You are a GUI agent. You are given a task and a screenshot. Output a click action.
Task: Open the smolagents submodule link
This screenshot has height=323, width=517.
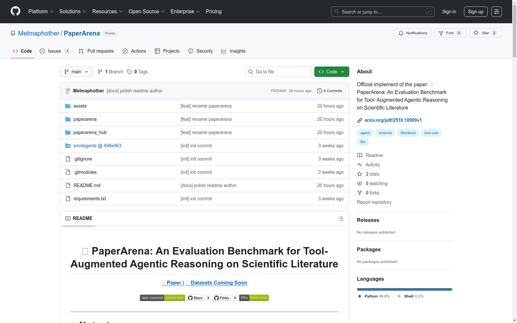click(97, 146)
